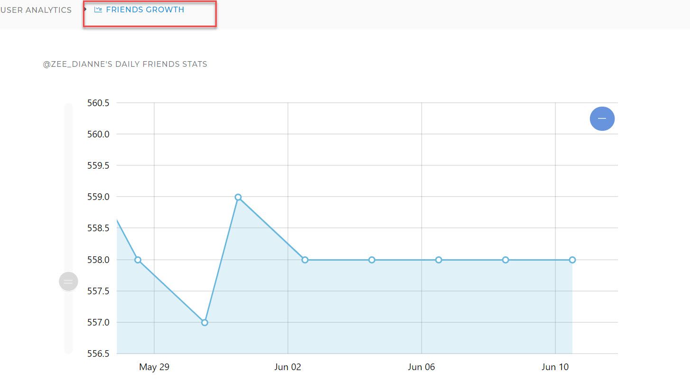Click the @ZEE_DIANNE'S DAILY FRIENDS STATS heading
Screen dimensions: 690x381
coord(124,64)
